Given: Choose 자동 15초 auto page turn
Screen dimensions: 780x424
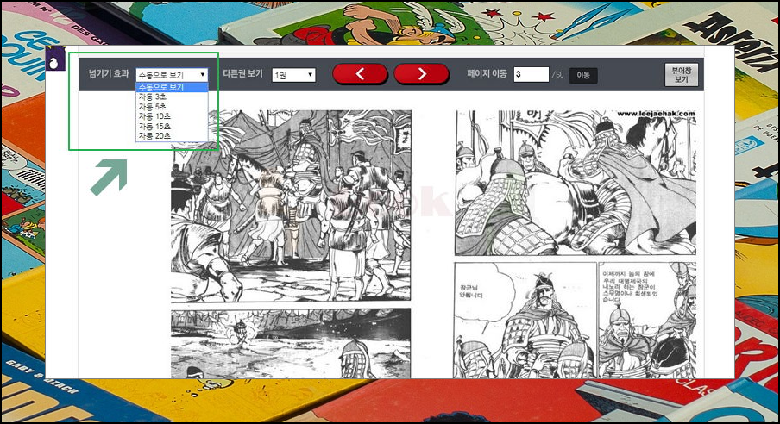Looking at the screenshot, I should point(172,126).
